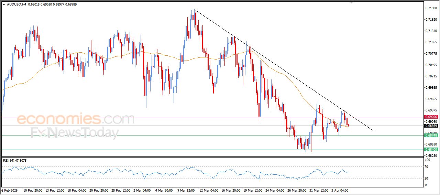440x195 pixels.
Task: Click the economies.com watermark logo
Action: pos(76,120)
